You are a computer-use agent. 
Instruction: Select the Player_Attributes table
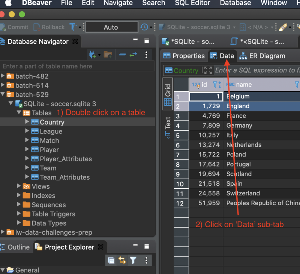click(66, 159)
